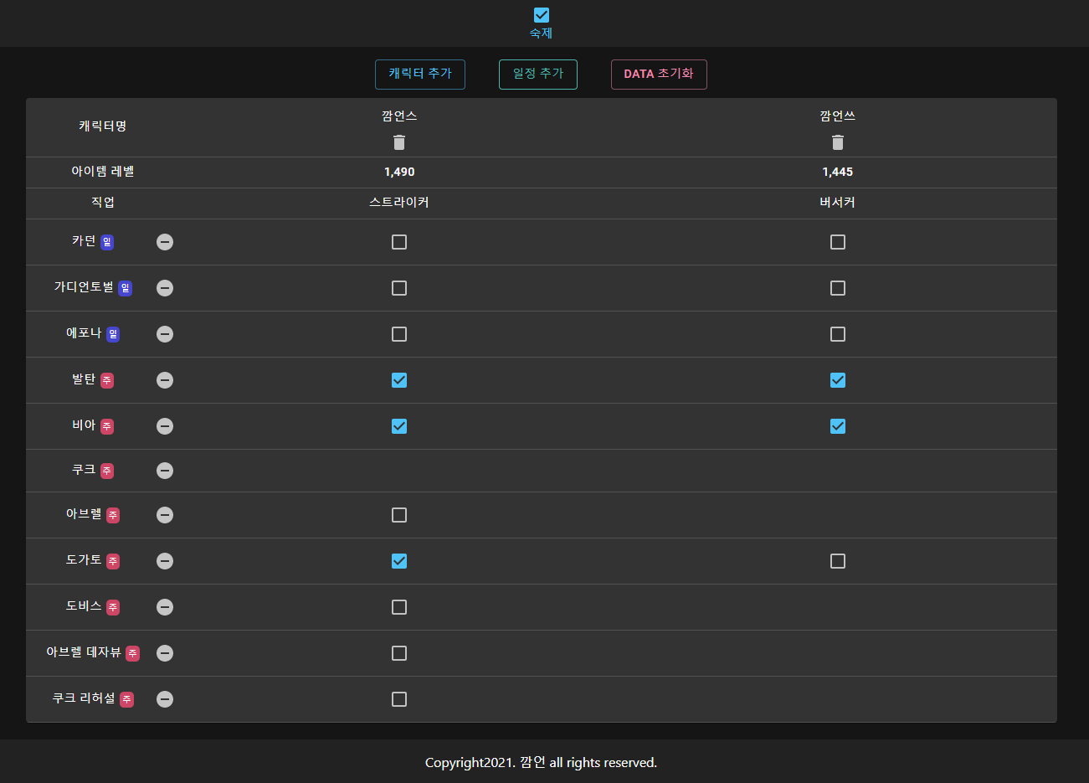This screenshot has width=1089, height=783.
Task: Click the 직업 row label
Action: [103, 203]
